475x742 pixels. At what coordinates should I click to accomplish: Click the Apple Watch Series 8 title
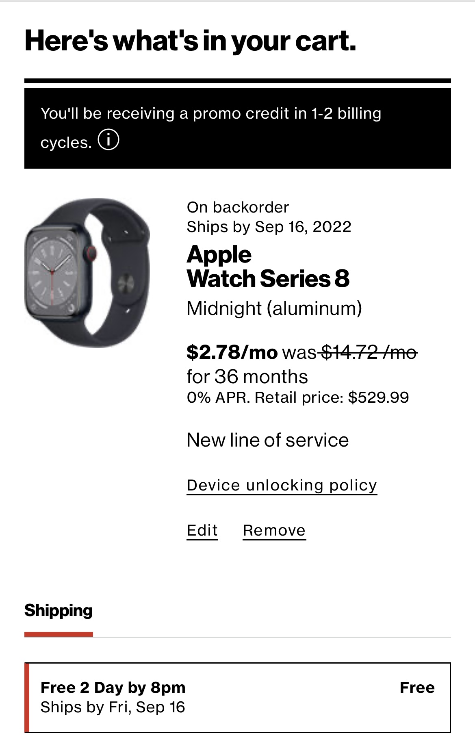click(268, 267)
